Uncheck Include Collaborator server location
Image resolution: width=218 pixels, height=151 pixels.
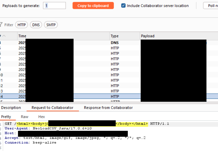pos(123,6)
